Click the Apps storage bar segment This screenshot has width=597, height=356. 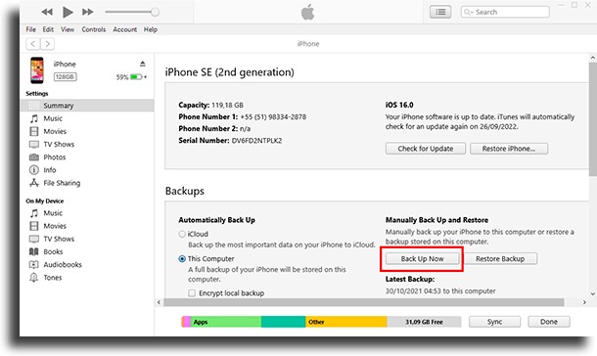click(x=226, y=322)
